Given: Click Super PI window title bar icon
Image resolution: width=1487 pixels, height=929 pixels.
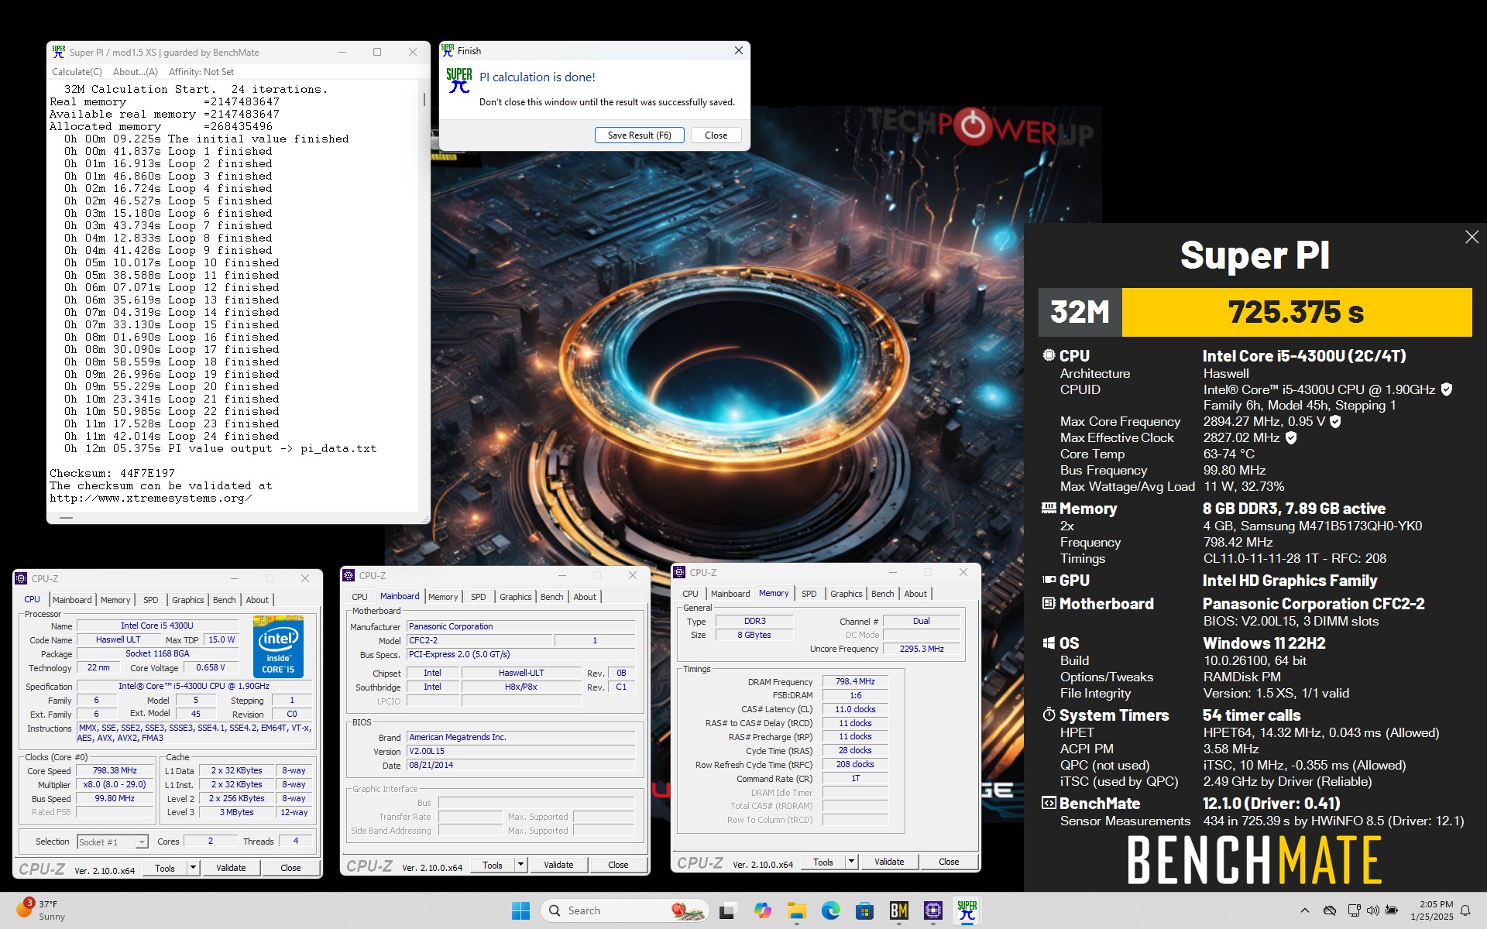Looking at the screenshot, I should (x=59, y=52).
